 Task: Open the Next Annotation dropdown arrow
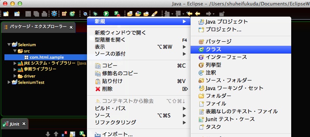click(x=173, y=14)
